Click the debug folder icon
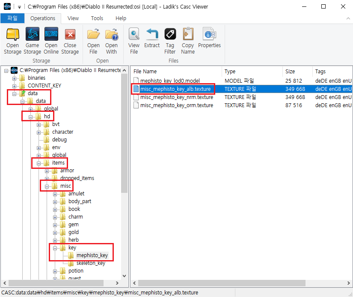 (46, 140)
